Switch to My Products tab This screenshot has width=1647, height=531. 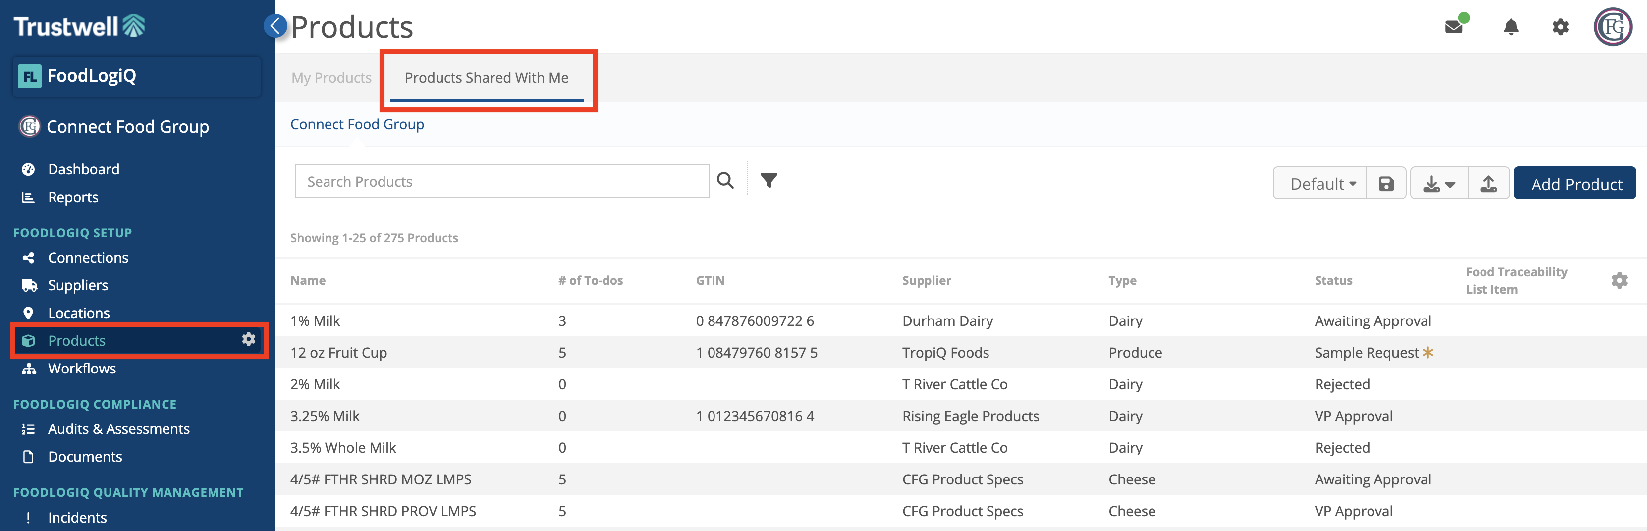click(331, 78)
